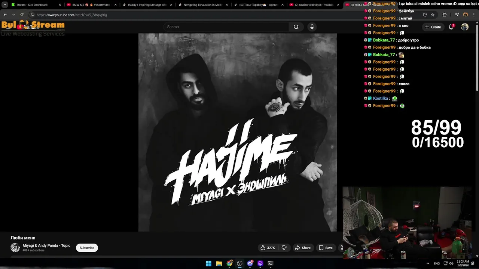479x269 pixels.
Task: Open the purple round app on the taskbar
Action: point(260,263)
